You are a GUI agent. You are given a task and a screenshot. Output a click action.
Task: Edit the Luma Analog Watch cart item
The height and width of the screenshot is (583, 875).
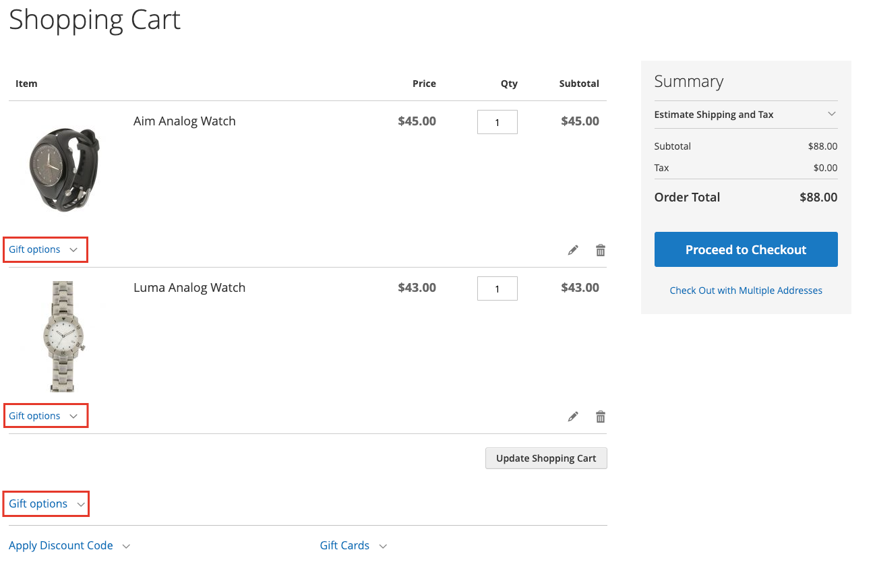[x=572, y=416]
